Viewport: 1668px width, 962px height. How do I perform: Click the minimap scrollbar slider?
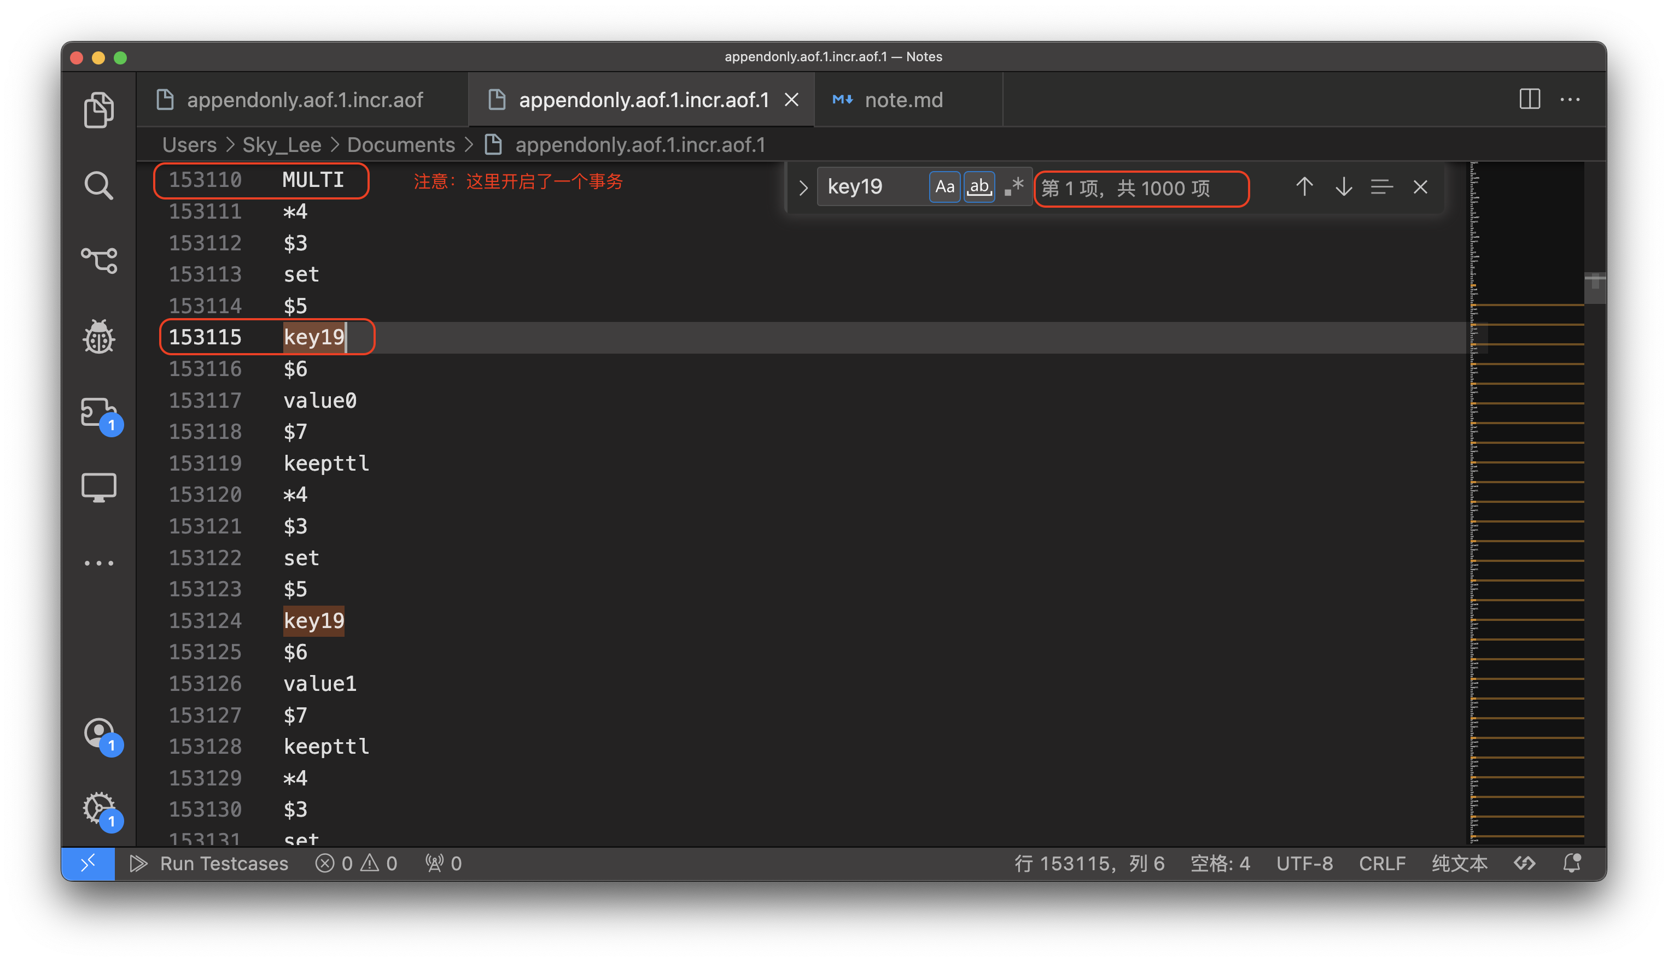(x=1594, y=288)
